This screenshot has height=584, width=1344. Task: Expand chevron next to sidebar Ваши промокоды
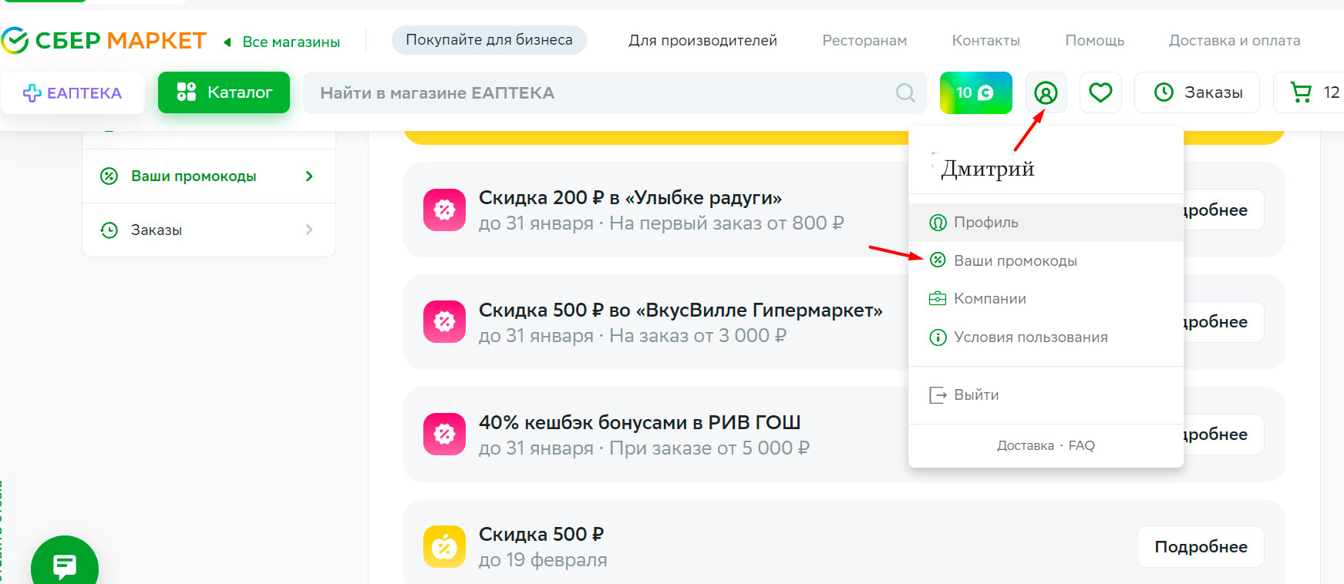[309, 176]
